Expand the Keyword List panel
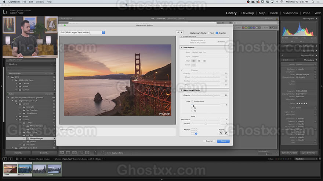 [x=316, y=55]
